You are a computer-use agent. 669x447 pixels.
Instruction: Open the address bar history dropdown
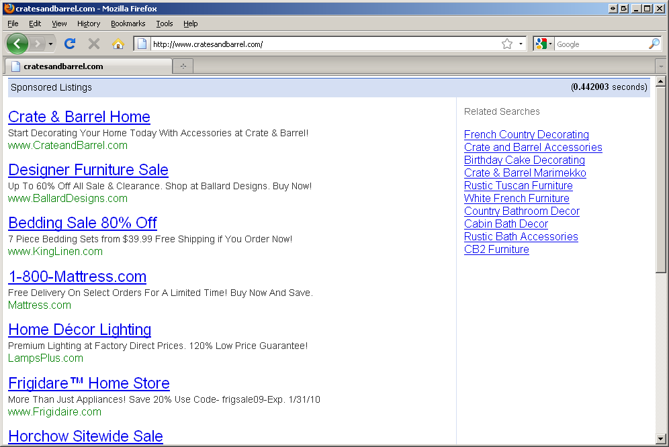pos(521,44)
